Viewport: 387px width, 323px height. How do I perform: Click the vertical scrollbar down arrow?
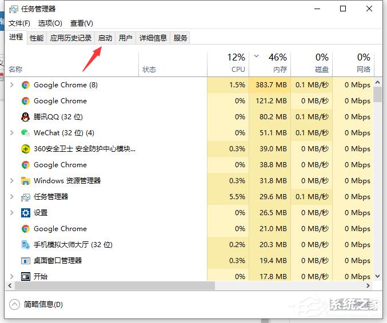pyautogui.click(x=377, y=276)
